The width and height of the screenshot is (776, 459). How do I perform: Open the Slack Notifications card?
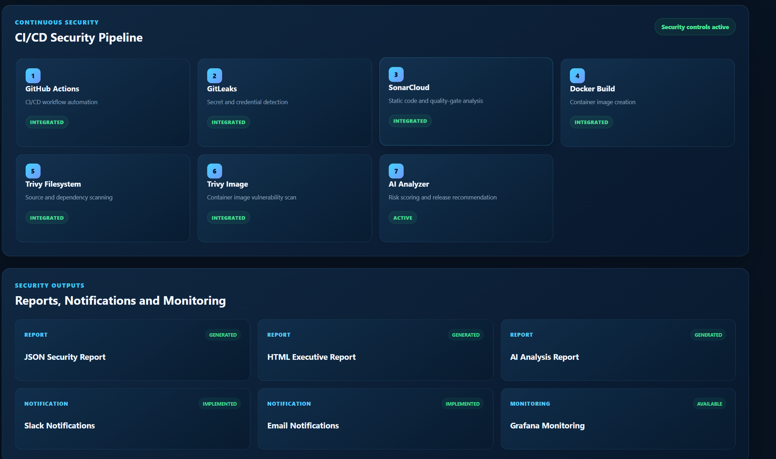pyautogui.click(x=132, y=418)
